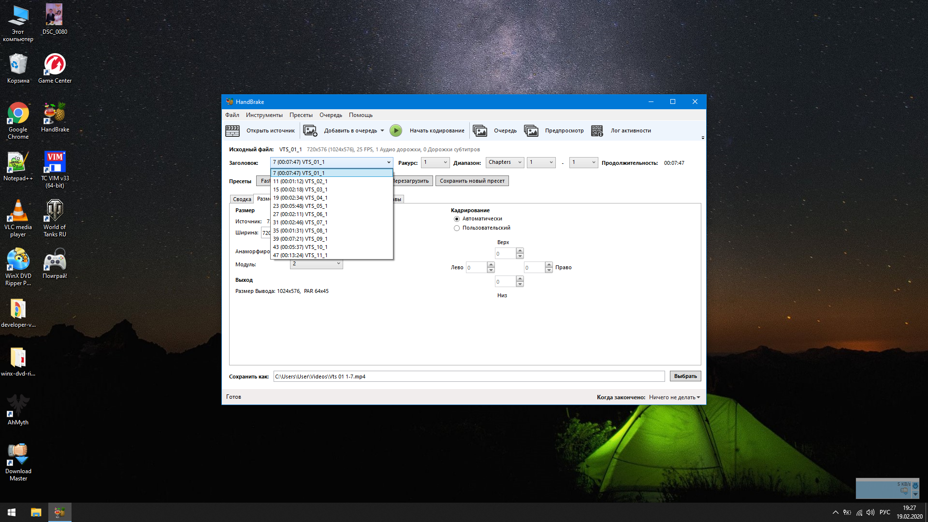Screen dimensions: 928x522
Task: Click the Open Source clapperboard icon
Action: [x=232, y=130]
